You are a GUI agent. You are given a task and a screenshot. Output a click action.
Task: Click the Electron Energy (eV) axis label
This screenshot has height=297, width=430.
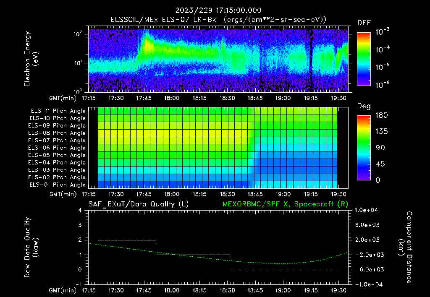[x=31, y=59]
